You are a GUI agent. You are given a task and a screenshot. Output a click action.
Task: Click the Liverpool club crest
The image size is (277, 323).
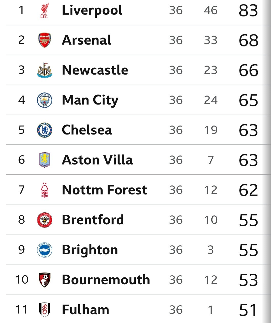[x=44, y=11]
